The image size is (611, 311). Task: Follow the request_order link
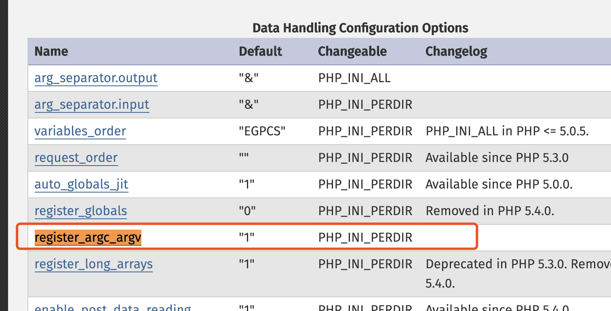pos(76,158)
